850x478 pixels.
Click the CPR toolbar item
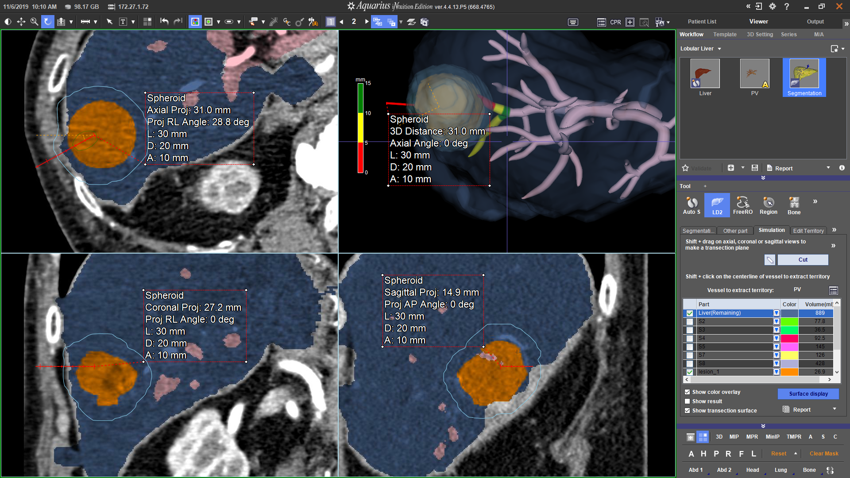pos(615,22)
